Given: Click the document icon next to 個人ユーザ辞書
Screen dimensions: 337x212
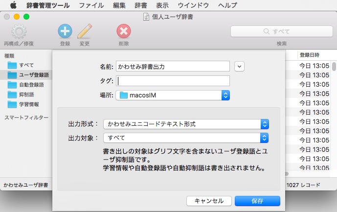Looking at the screenshot, I should point(146,17).
